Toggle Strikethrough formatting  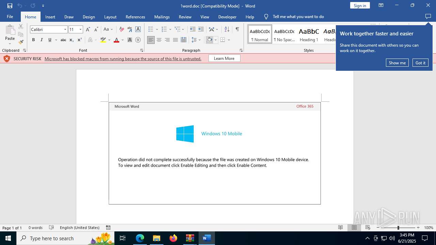(x=63, y=40)
